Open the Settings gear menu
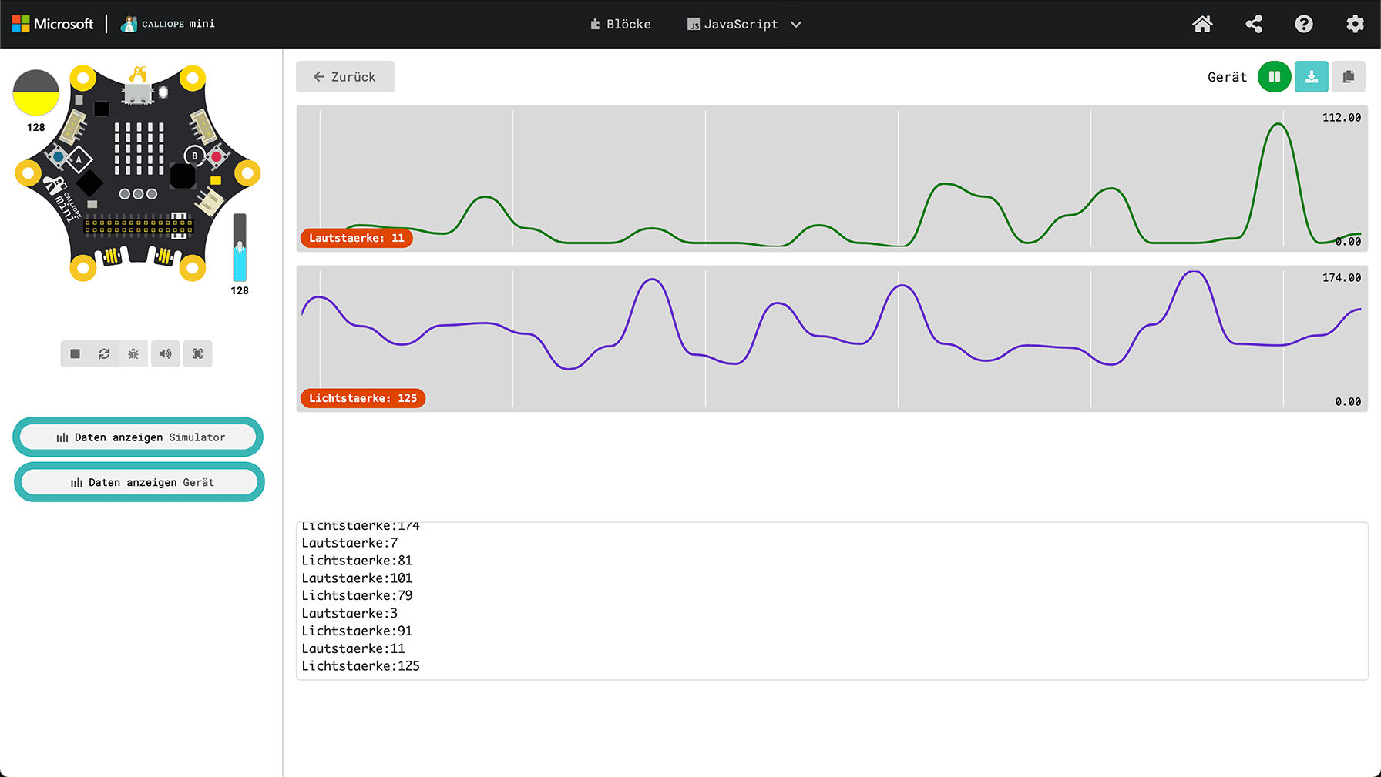Image resolution: width=1381 pixels, height=777 pixels. tap(1355, 25)
